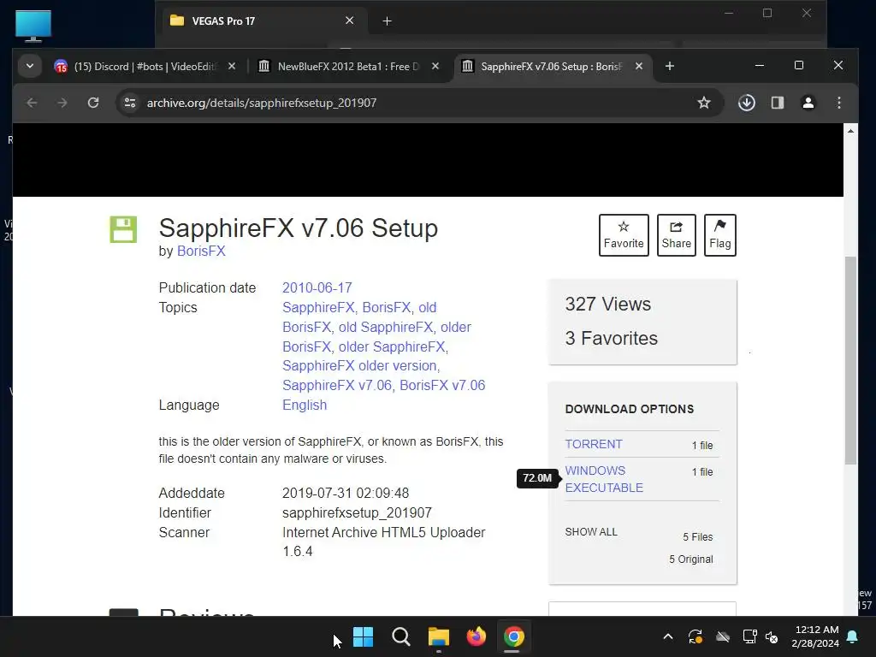Click identifier 'sapphirefxsetup_201907' text
This screenshot has height=657, width=876.
coord(357,513)
